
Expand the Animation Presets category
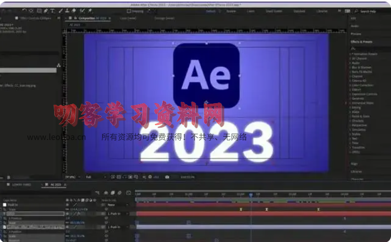(x=350, y=54)
